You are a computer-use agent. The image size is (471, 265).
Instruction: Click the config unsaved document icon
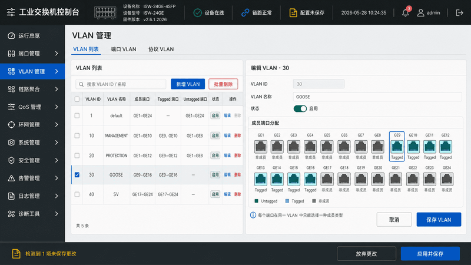pyautogui.click(x=293, y=12)
